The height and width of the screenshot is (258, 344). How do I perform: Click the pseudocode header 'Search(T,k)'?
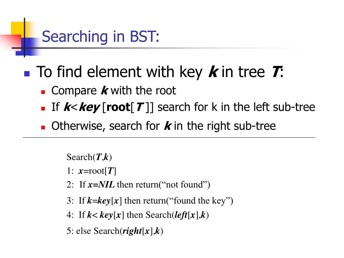click(89, 157)
